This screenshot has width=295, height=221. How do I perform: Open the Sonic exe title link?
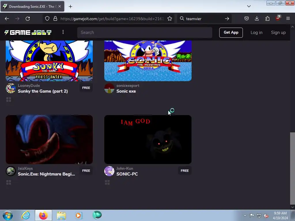coord(126,91)
